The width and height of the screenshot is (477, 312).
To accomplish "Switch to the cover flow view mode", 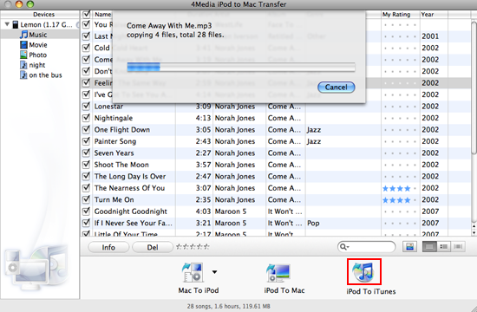I will pyautogui.click(x=458, y=247).
